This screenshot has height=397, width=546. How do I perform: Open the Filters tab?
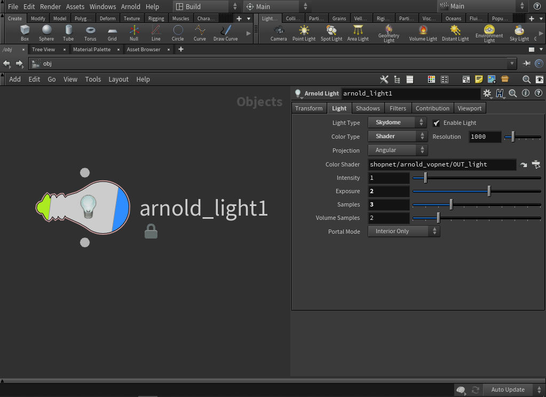tap(398, 108)
